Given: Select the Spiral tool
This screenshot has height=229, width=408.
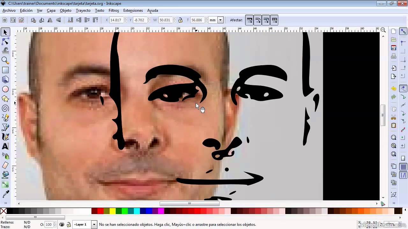Looking at the screenshot, I should pyautogui.click(x=5, y=108).
